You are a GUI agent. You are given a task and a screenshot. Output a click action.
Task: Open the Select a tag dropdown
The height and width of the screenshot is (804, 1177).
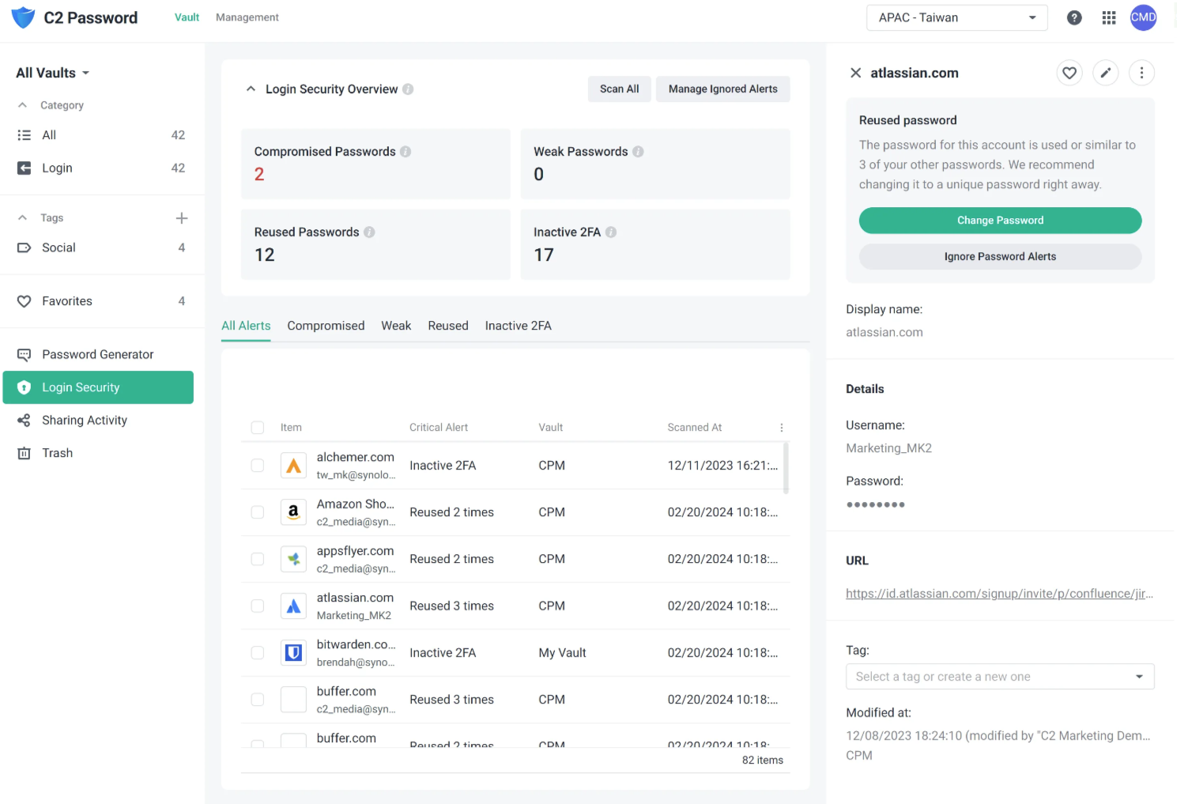(x=1000, y=677)
